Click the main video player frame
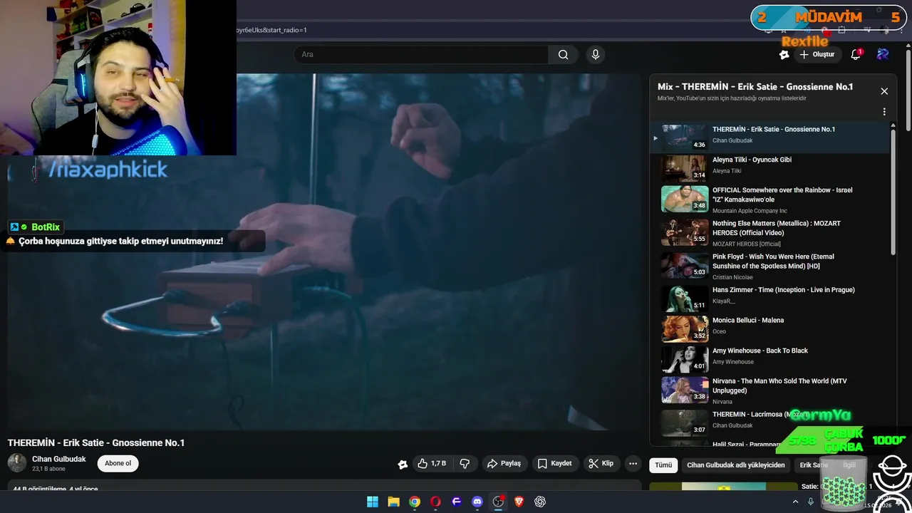 coord(324,252)
